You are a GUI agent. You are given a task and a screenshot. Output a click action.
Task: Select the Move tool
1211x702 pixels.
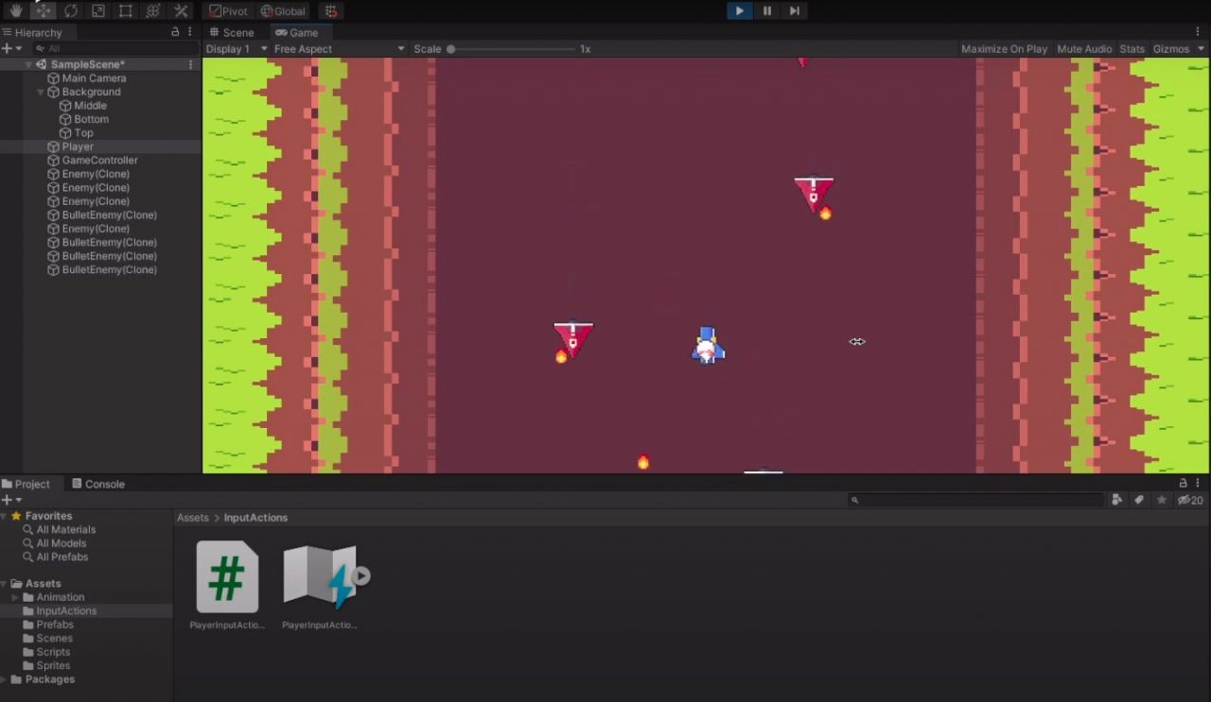click(x=42, y=10)
